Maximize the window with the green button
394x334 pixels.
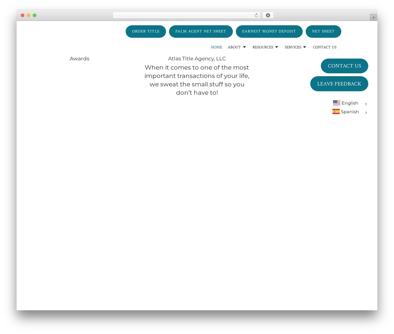tap(34, 15)
